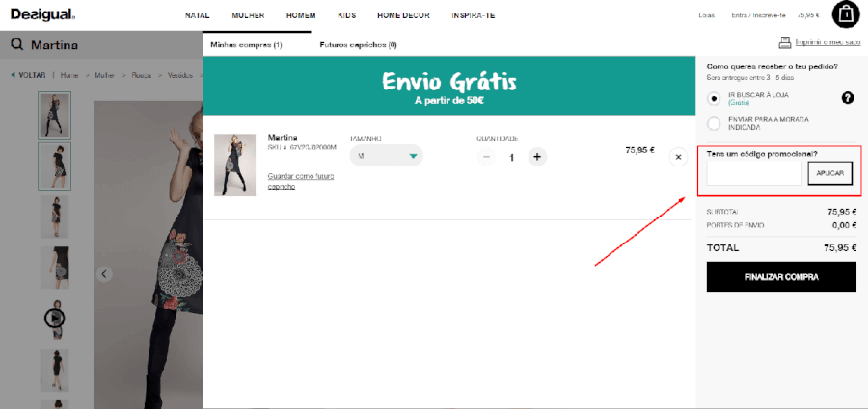Click the Aplicar promo code button

(829, 173)
